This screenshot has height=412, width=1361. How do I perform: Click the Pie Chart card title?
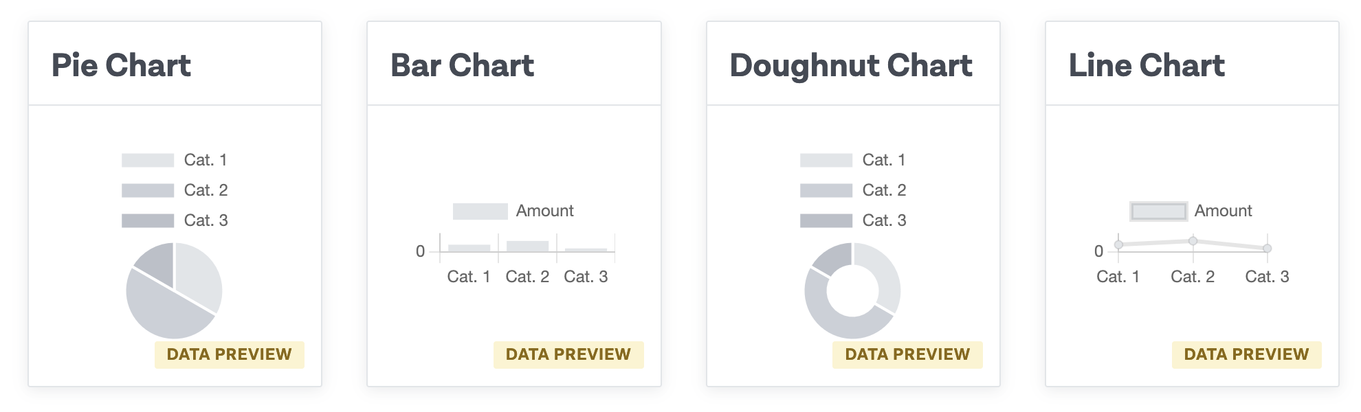click(121, 66)
